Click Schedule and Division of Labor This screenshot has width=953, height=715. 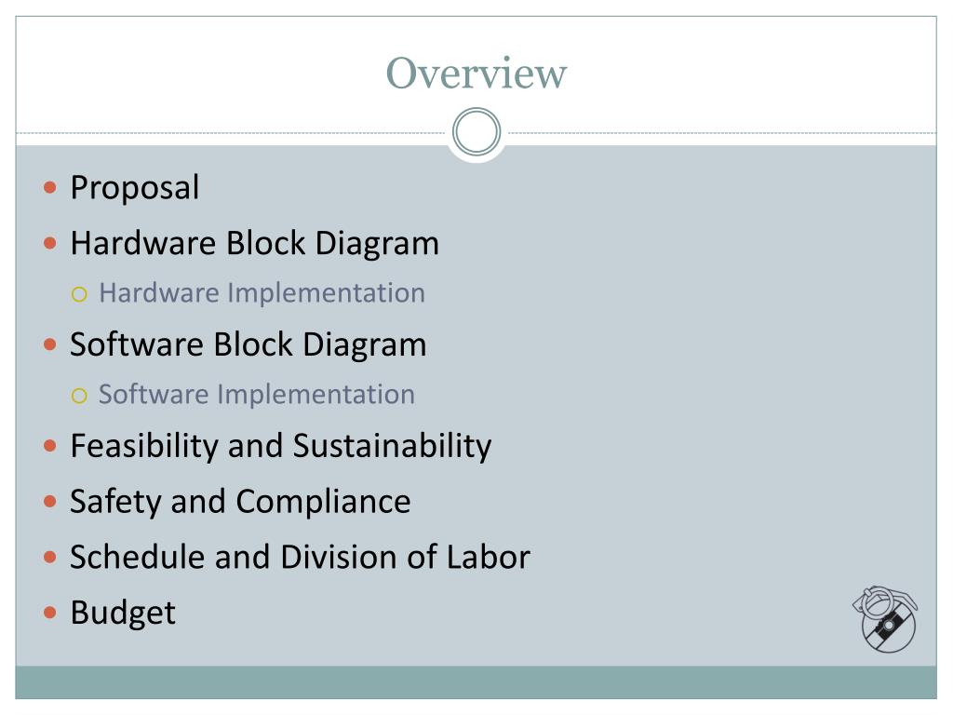tap(301, 557)
